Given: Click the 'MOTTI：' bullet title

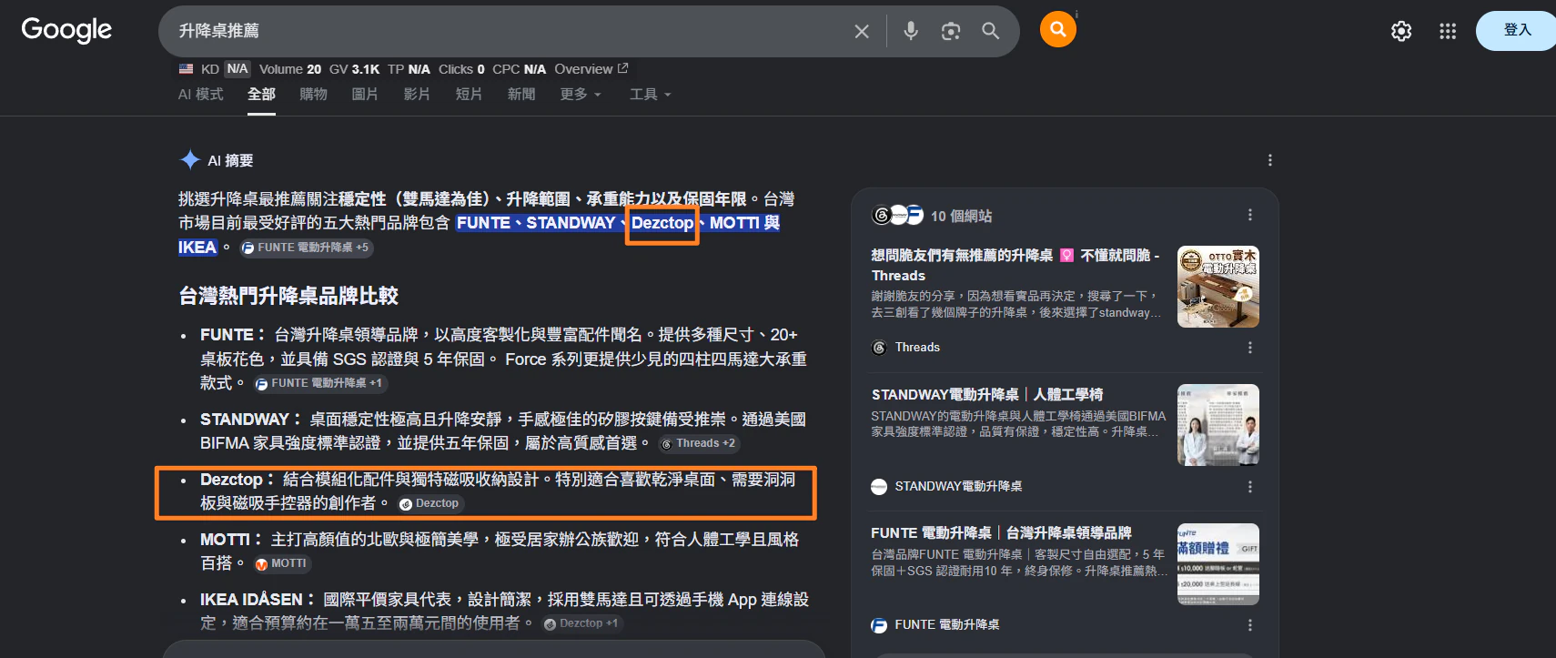Looking at the screenshot, I should [231, 540].
